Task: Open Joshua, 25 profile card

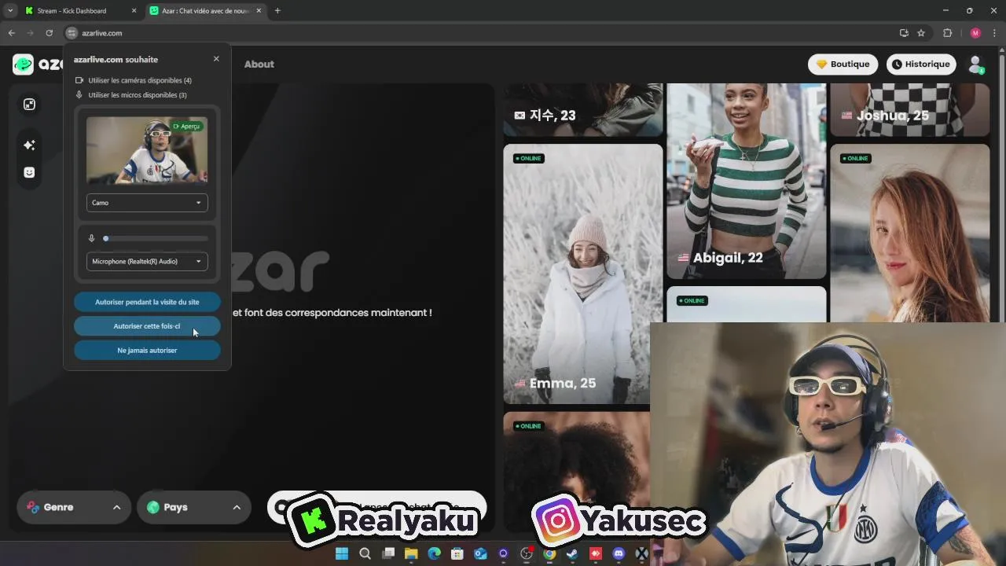Action: pyautogui.click(x=910, y=110)
